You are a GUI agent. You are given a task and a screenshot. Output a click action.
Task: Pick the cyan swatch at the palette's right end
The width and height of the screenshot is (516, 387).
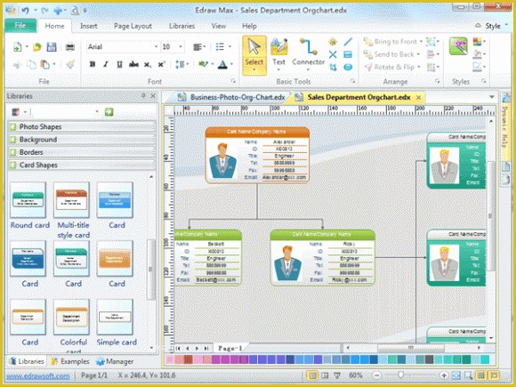(485, 359)
